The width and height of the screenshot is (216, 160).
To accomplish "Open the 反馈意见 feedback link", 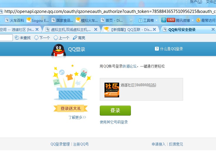I will [176, 144].
